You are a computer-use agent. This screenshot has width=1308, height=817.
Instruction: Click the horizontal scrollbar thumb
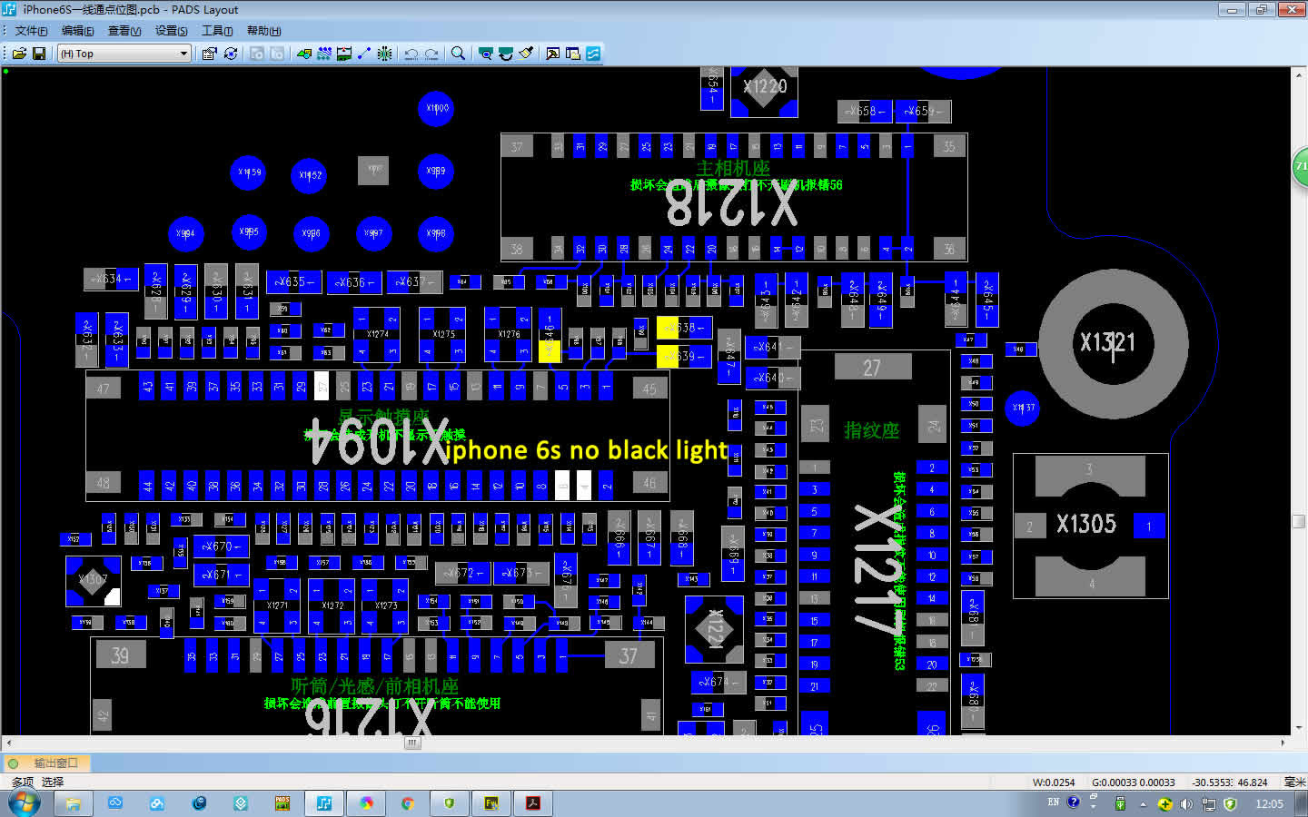[412, 743]
